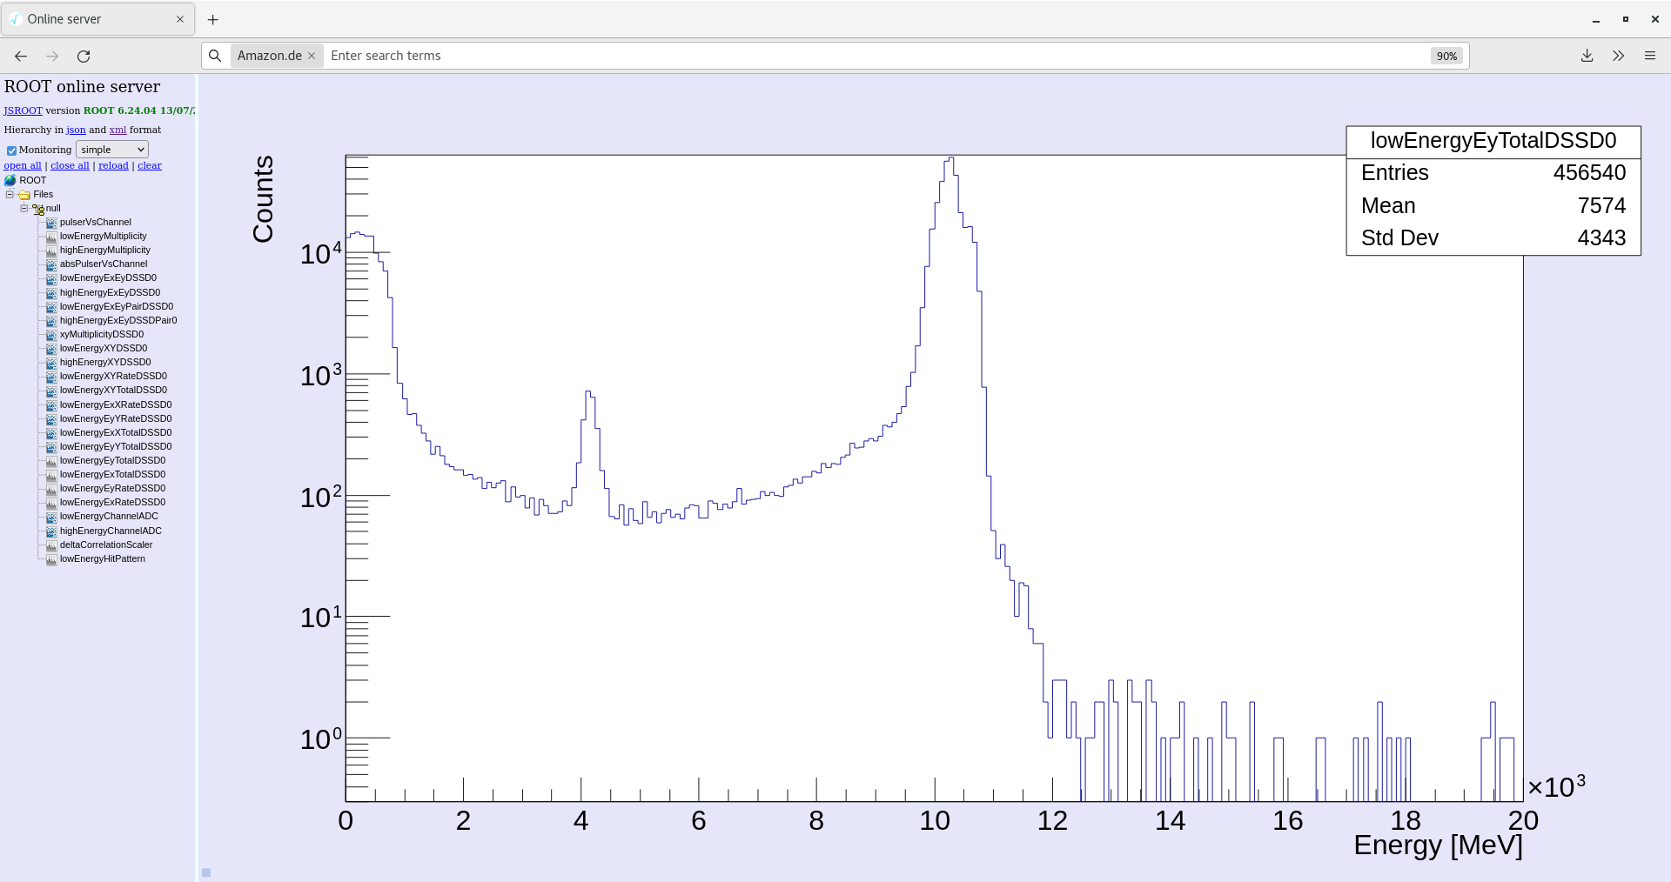Click the Std Dev value 4343
1671x882 pixels.
1601,238
